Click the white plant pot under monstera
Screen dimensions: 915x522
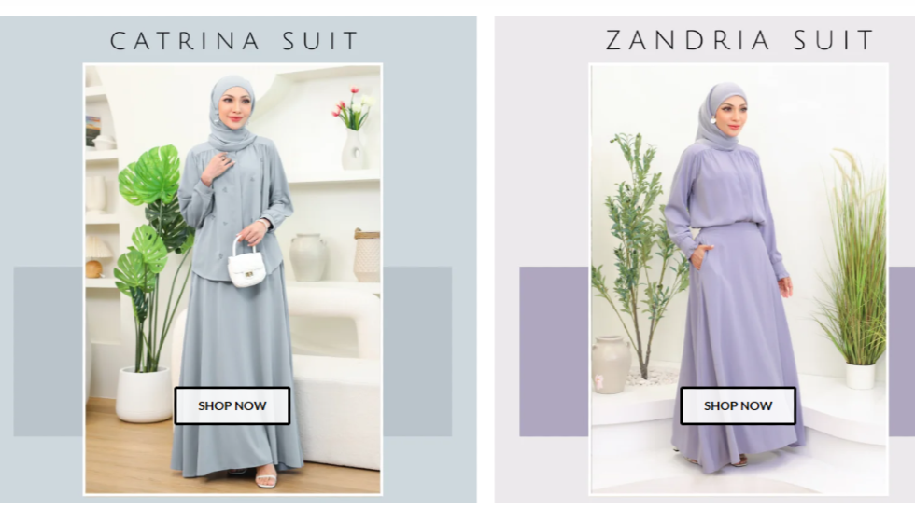coord(143,394)
